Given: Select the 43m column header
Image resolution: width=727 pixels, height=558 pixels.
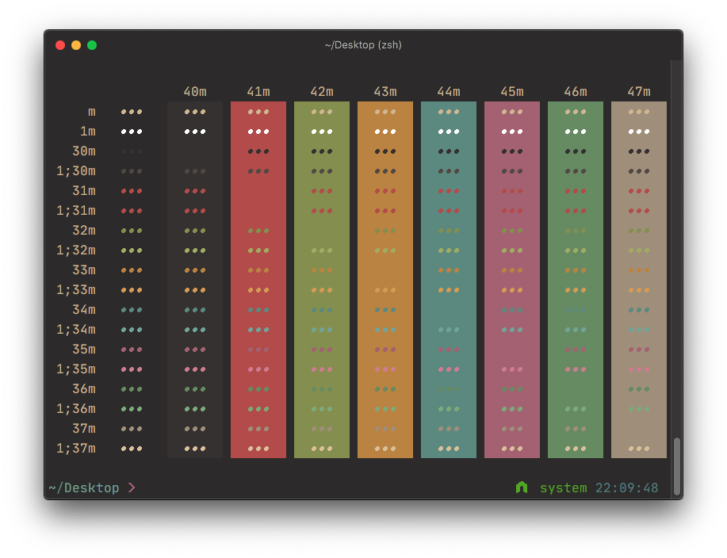Looking at the screenshot, I should (x=385, y=91).
